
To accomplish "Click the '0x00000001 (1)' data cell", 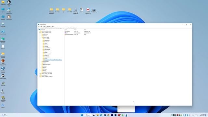I will pyautogui.click(x=87, y=33).
